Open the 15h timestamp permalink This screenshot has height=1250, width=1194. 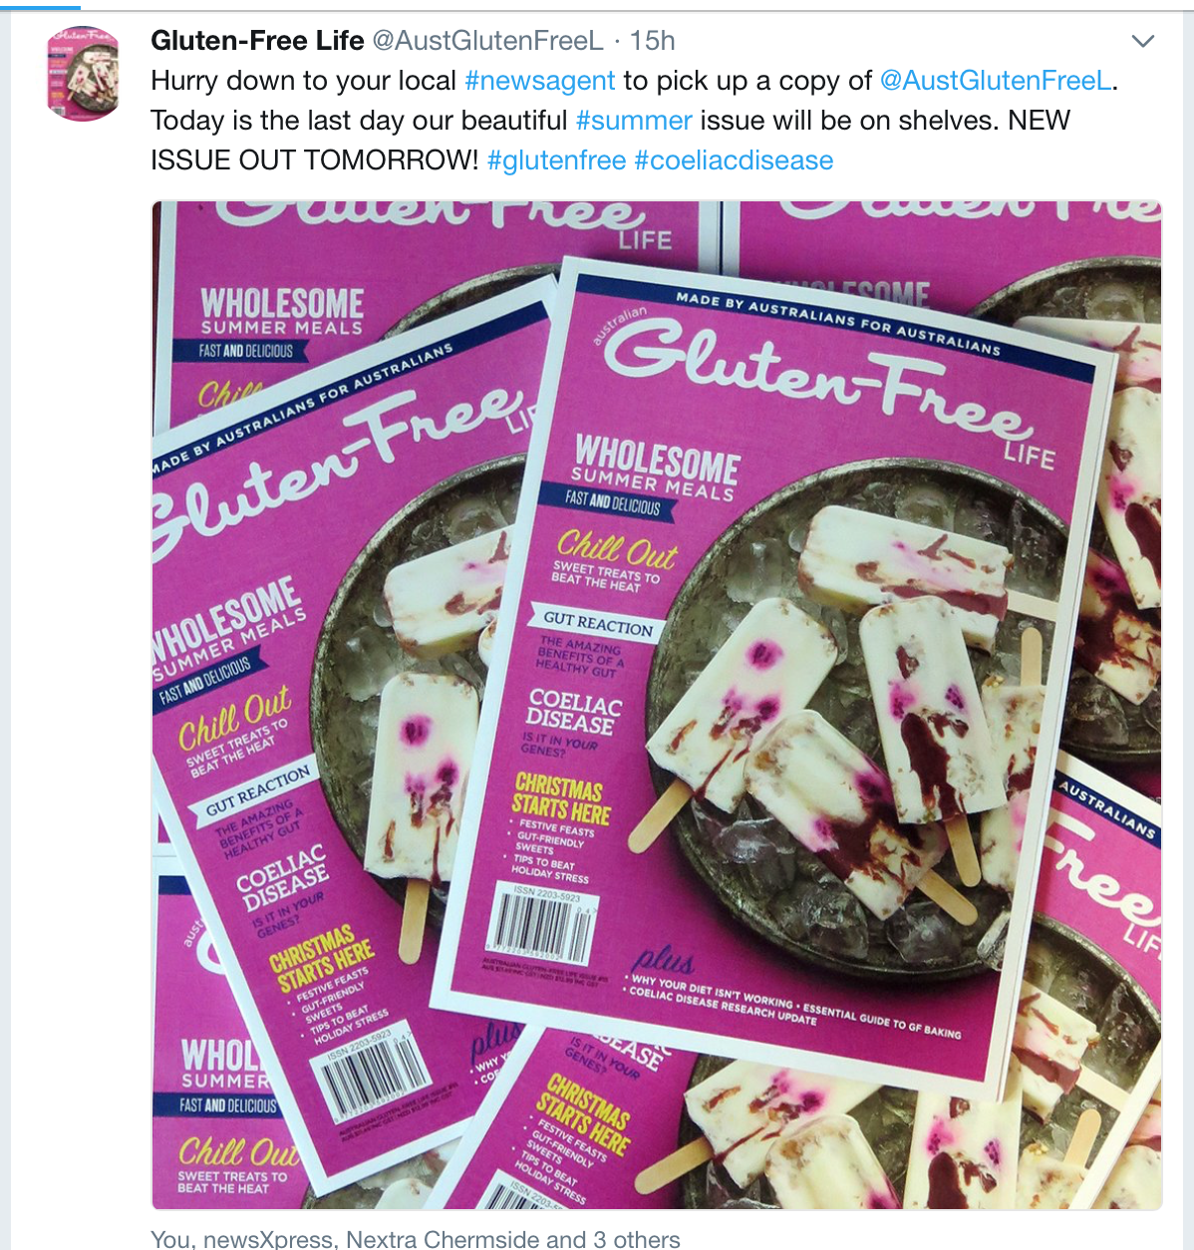[652, 41]
